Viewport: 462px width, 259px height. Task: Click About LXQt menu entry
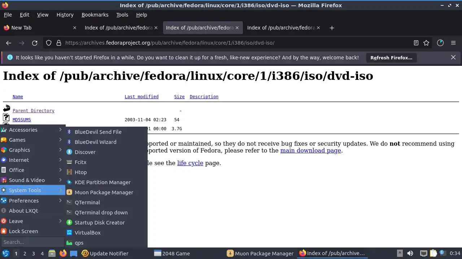click(x=32, y=211)
